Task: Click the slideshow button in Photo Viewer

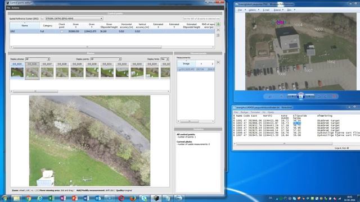Action: 300,97
